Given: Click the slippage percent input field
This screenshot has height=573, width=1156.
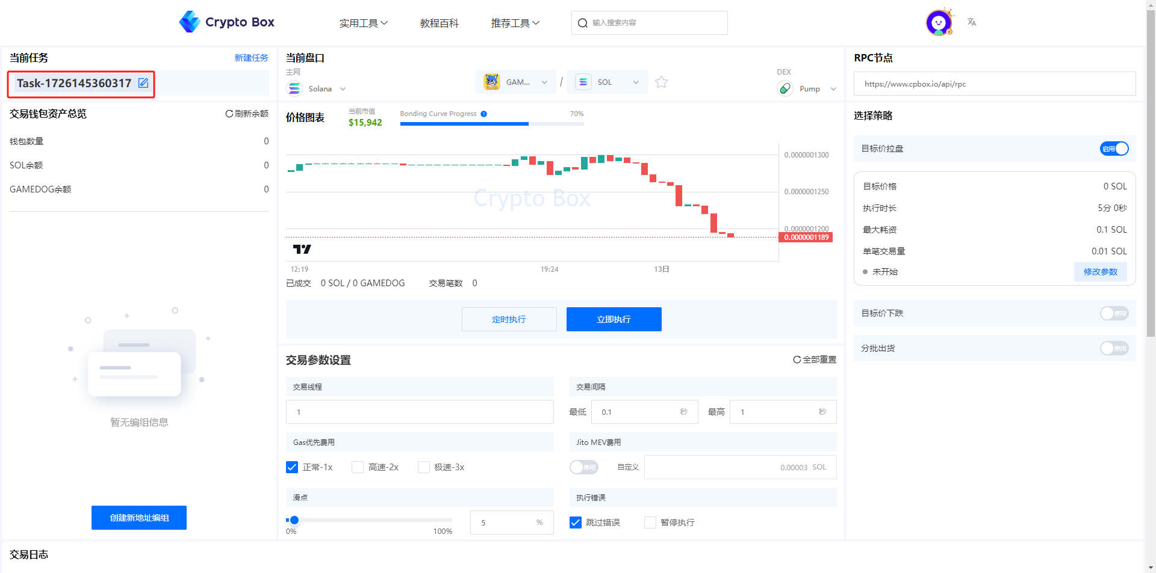Looking at the screenshot, I should click(512, 522).
